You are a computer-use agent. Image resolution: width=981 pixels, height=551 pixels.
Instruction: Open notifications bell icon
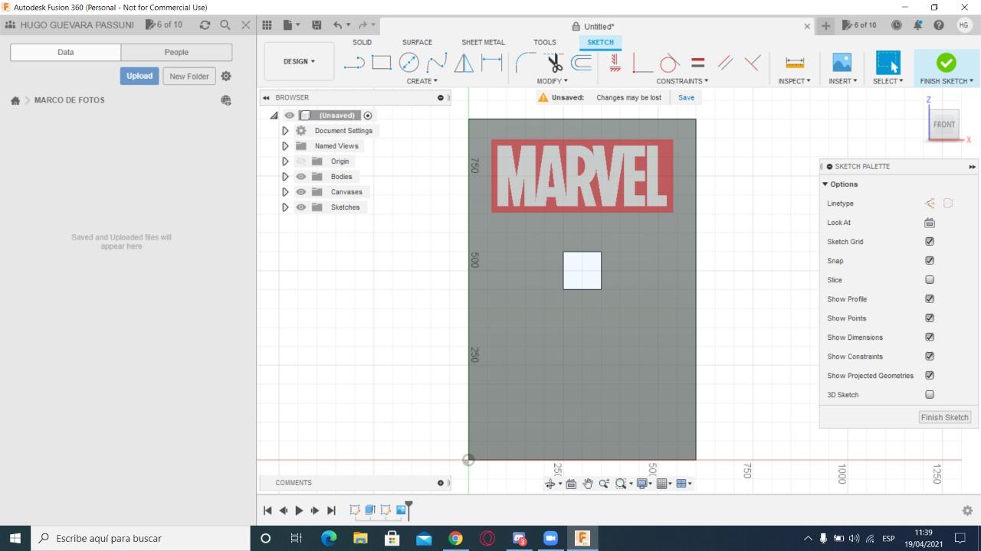917,25
